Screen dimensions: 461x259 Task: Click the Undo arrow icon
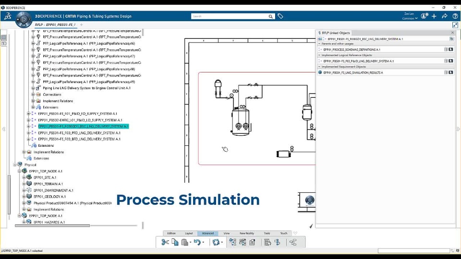(197, 242)
